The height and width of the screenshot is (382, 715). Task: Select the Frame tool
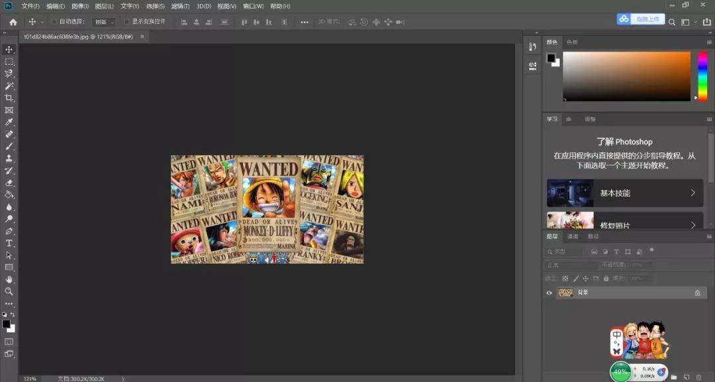click(x=9, y=110)
